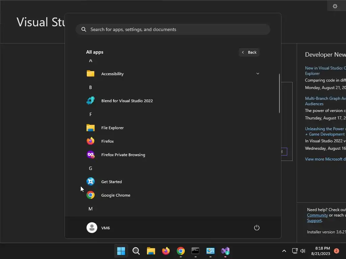346x259 pixels.
Task: Jump to letter G header
Action: pyautogui.click(x=91, y=168)
